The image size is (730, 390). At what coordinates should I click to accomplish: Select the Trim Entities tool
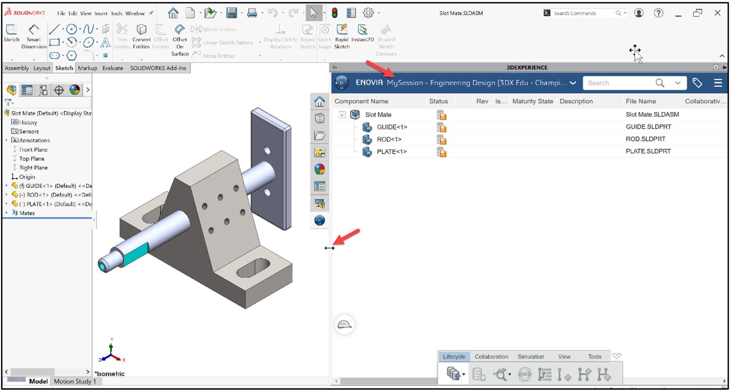(x=122, y=36)
